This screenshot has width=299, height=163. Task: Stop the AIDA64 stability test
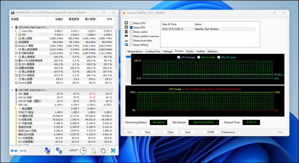[x=148, y=132]
